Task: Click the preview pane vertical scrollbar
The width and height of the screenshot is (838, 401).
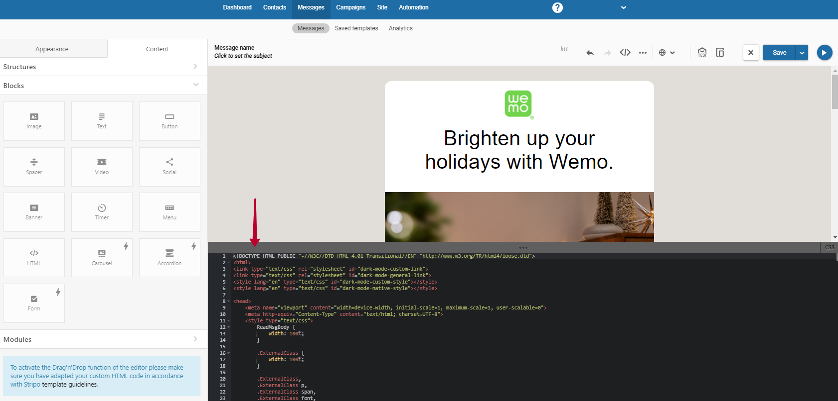Action: point(835,92)
